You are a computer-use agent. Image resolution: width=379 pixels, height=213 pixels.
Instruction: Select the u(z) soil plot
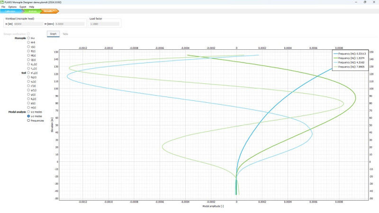coord(28,94)
